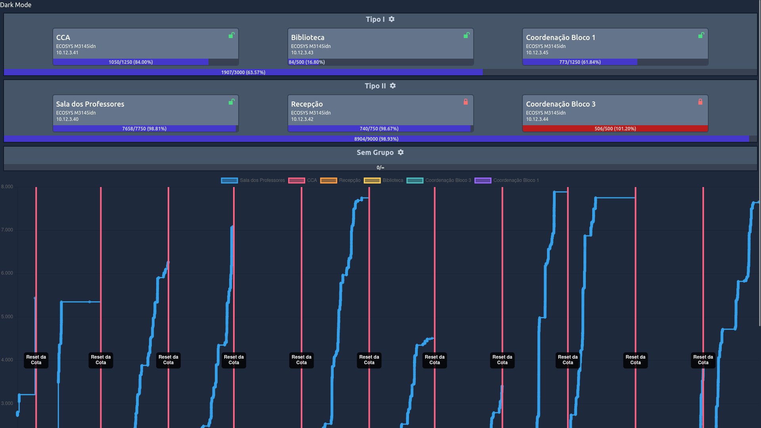Screen dimensions: 761x428
Task: Click ECOSYS M3145idn model under CCA
Action: [x=76, y=46]
